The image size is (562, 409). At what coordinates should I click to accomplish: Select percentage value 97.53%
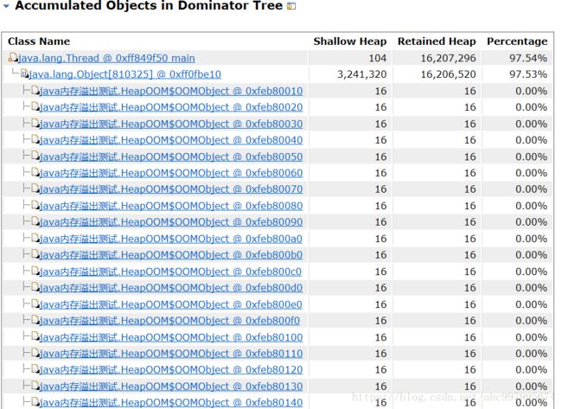point(528,74)
